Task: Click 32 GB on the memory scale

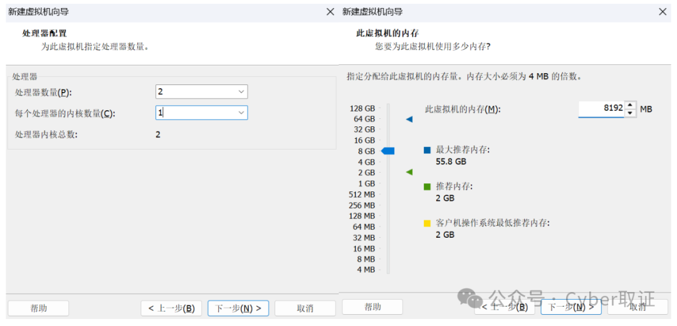Action: point(364,130)
